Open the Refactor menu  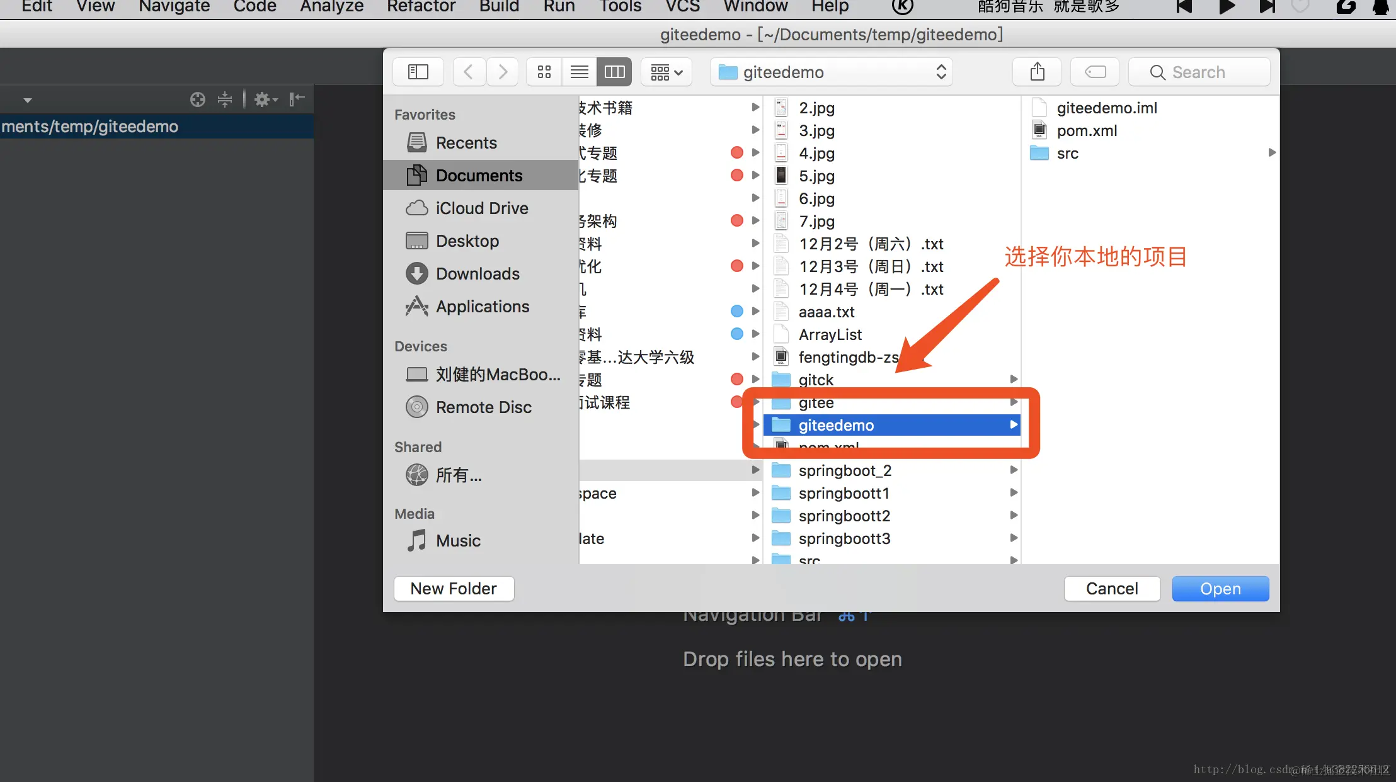coord(421,6)
